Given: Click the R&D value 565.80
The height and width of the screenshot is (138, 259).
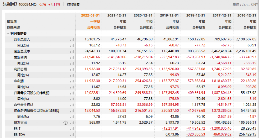Looking at the screenshot, I should point(95,123).
